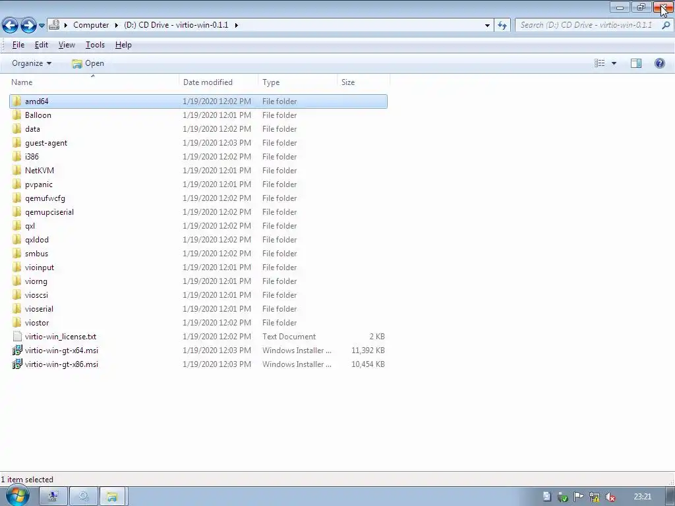Select the virtio-win-gt-x64.msi installer icon
This screenshot has width=675, height=506.
[x=16, y=351]
